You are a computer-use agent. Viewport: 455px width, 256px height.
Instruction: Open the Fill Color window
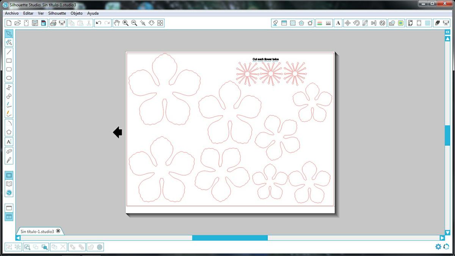[x=276, y=23]
